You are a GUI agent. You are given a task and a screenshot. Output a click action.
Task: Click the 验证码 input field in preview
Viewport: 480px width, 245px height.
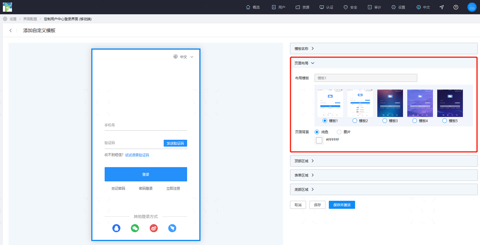point(133,143)
